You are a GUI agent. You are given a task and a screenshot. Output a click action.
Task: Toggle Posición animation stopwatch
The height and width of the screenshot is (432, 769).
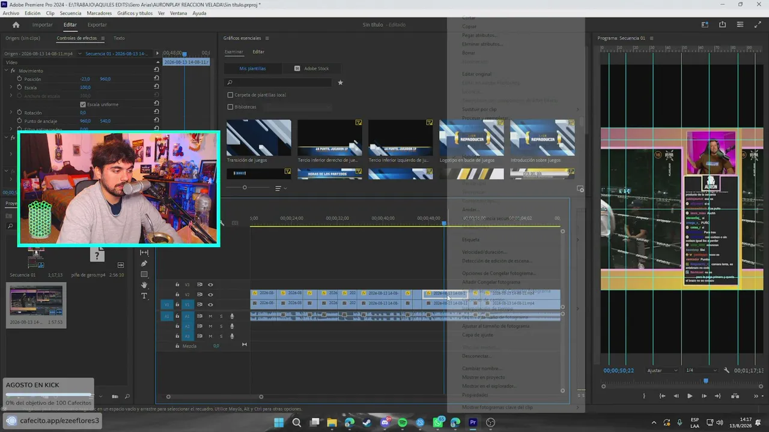tap(19, 79)
